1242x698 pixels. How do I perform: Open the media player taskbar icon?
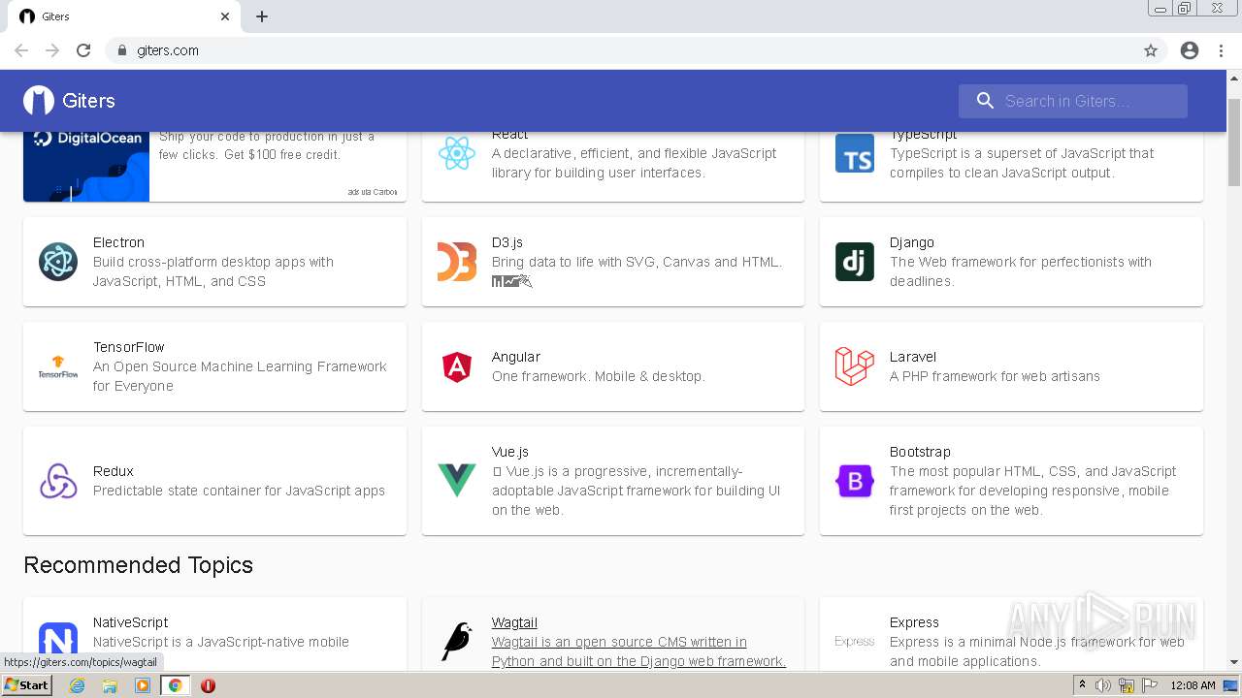tap(143, 685)
